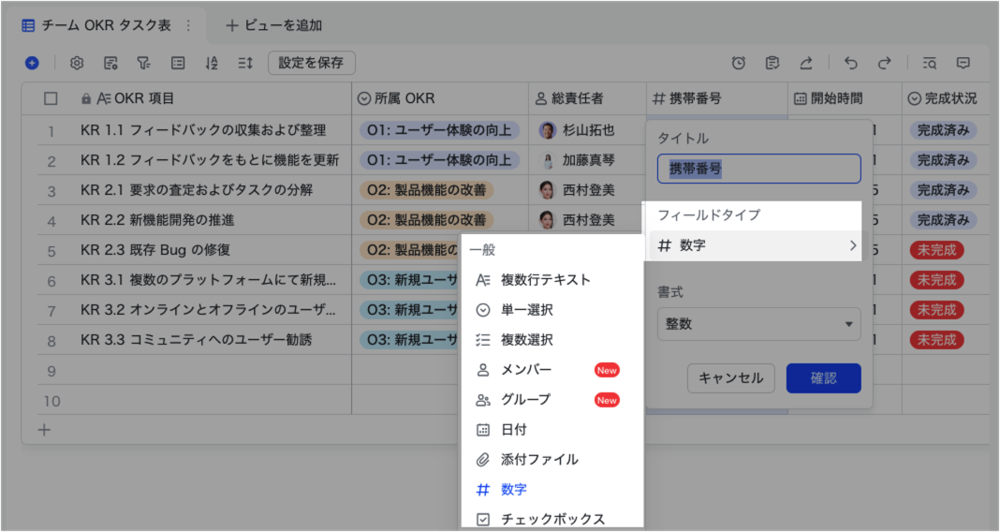Click the sort A-Z icon
Viewport: 1000px width, 532px height.
click(x=212, y=63)
